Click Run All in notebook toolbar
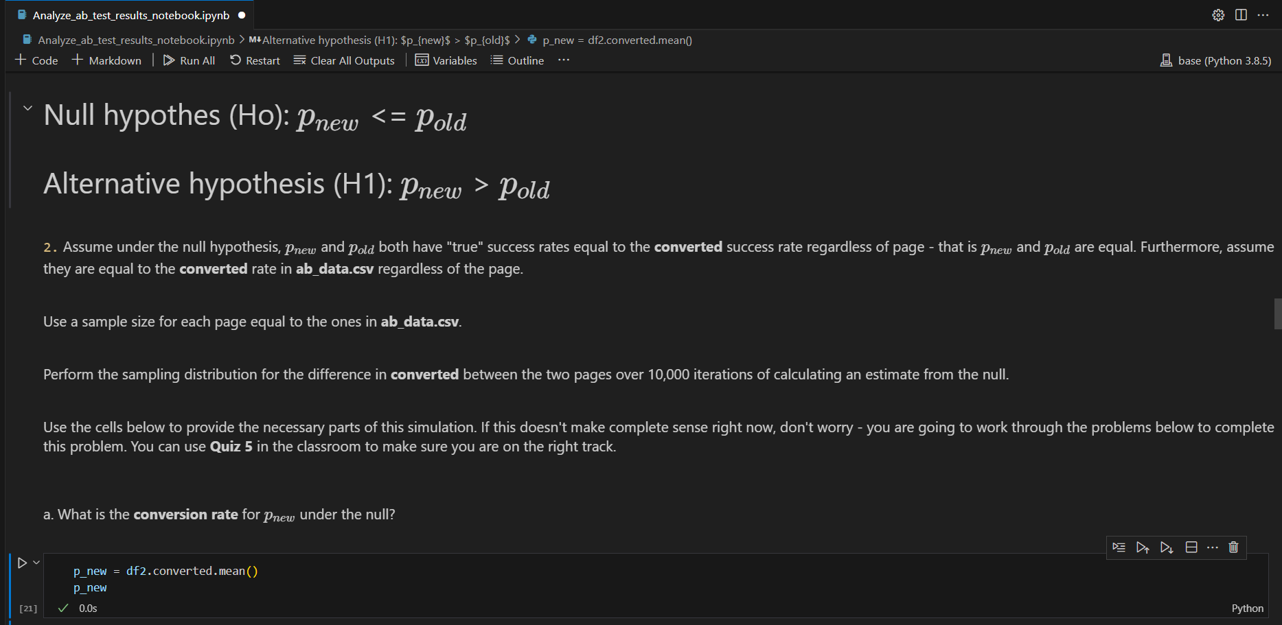Image resolution: width=1282 pixels, height=625 pixels. coord(189,60)
